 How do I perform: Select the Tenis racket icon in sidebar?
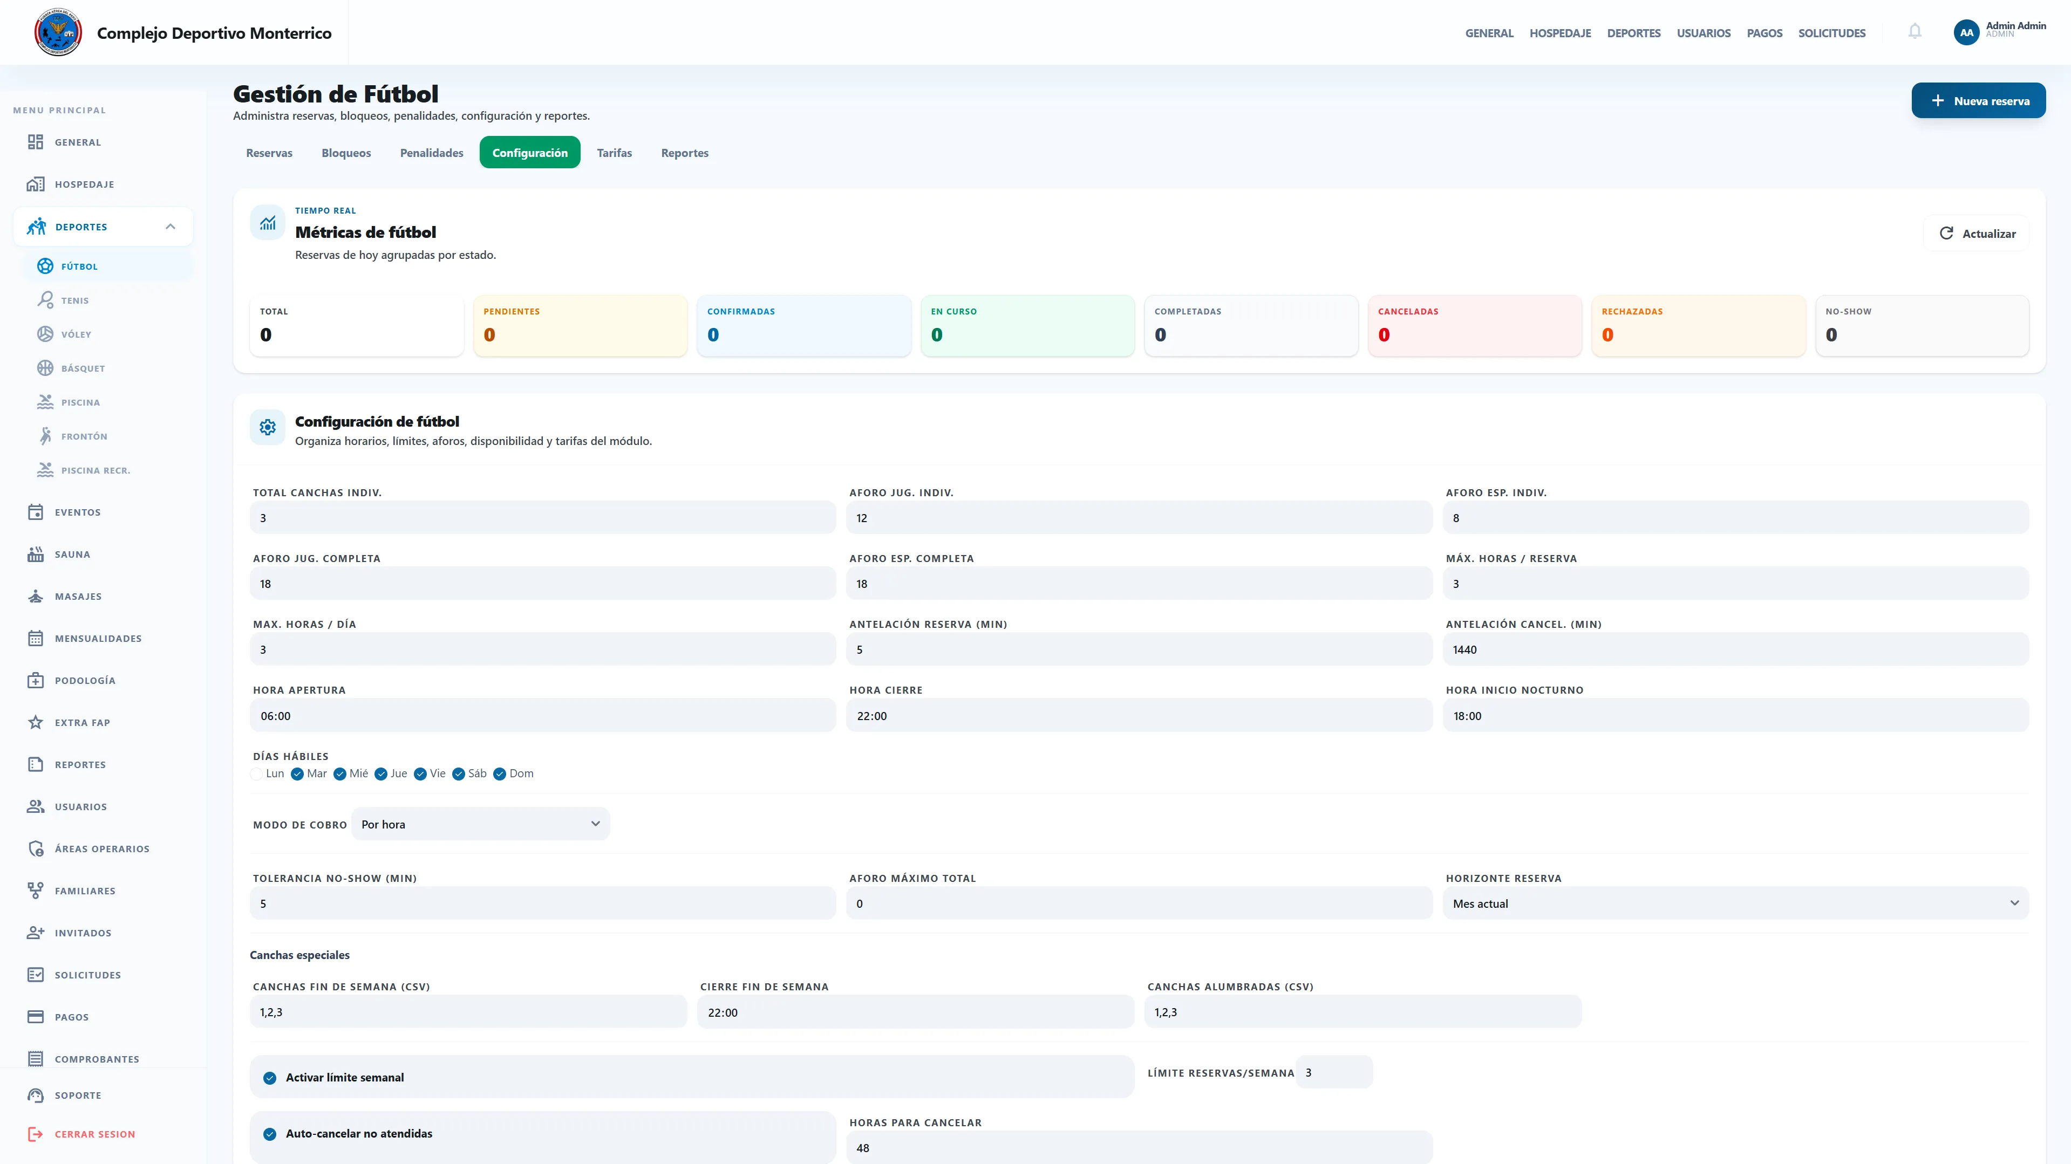point(46,300)
